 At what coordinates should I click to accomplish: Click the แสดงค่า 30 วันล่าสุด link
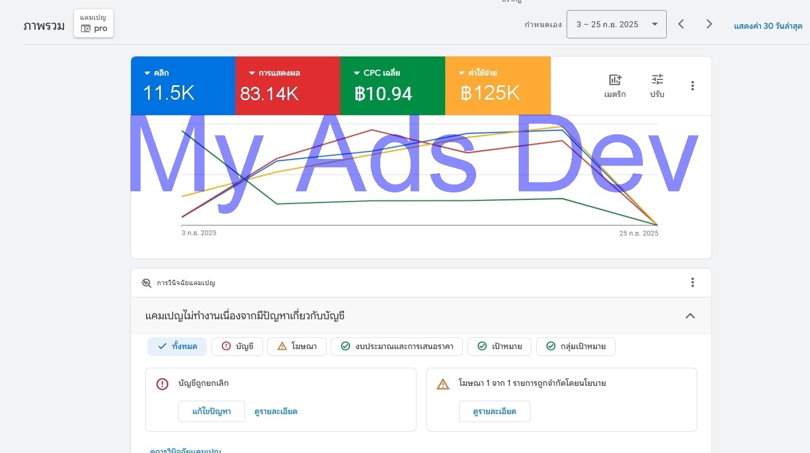767,26
